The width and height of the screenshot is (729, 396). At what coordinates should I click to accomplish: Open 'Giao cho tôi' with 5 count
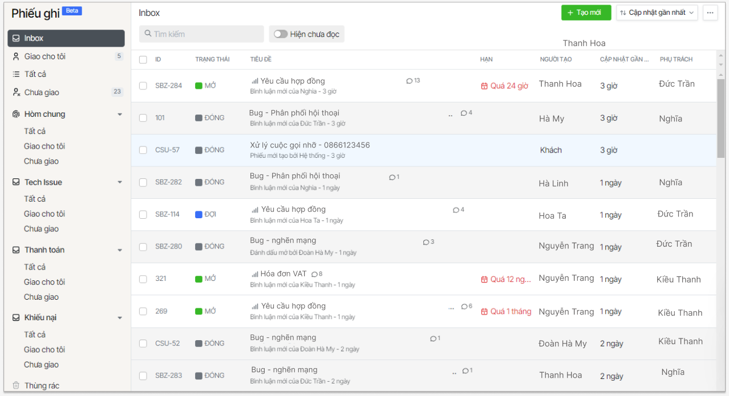(45, 56)
